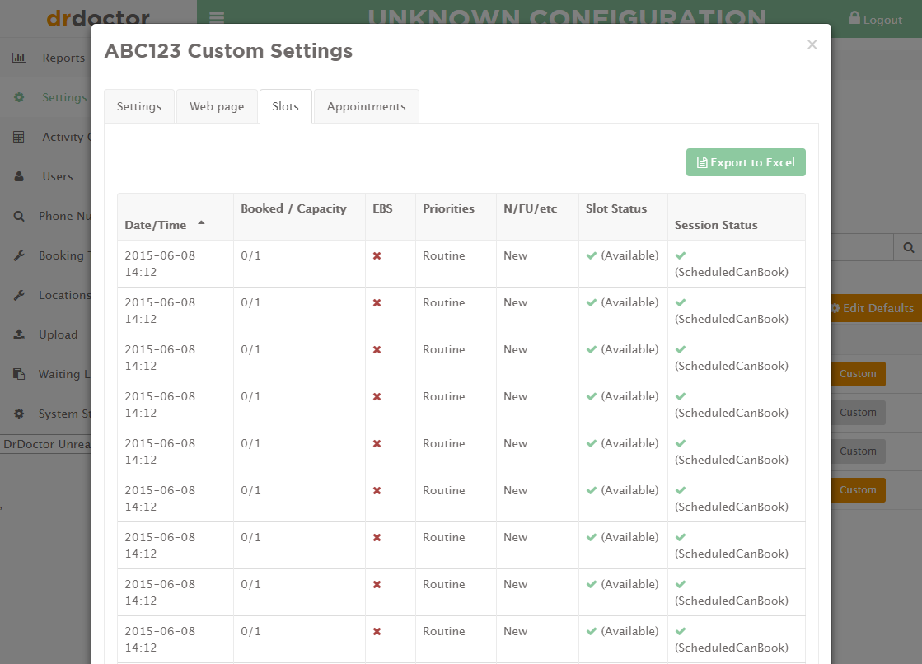Click the Logout link

click(875, 19)
